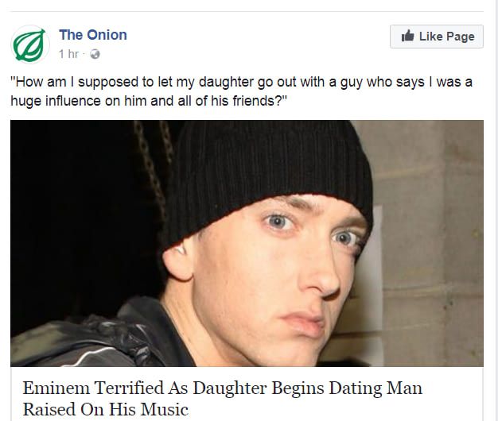Click the white link card below the photo
Screen dimensions: 498x421
click(x=247, y=394)
